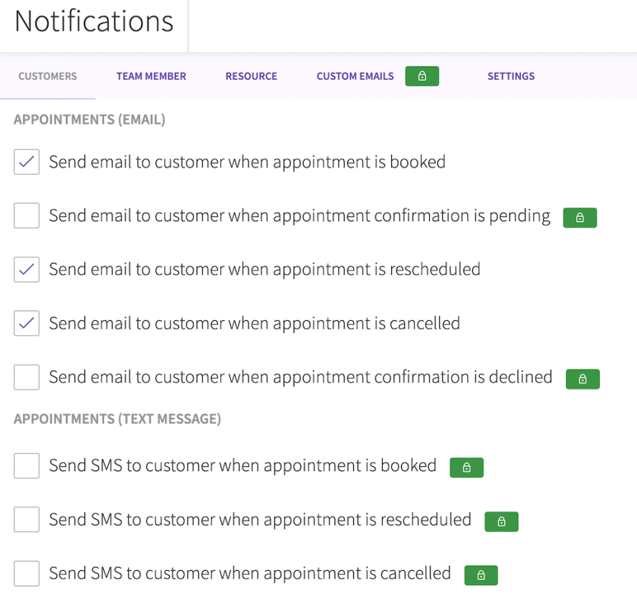This screenshot has height=613, width=637.
Task: Switch to the SETTINGS tab
Action: pyautogui.click(x=511, y=76)
